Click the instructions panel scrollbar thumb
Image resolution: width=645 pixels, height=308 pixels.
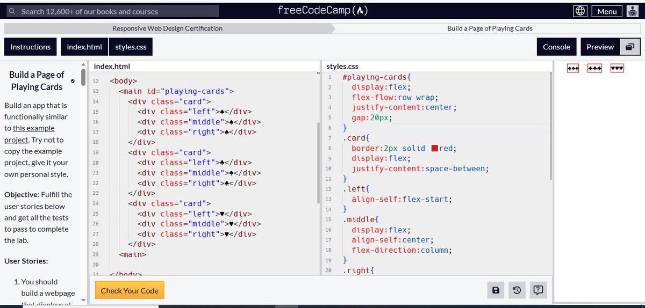[x=83, y=77]
